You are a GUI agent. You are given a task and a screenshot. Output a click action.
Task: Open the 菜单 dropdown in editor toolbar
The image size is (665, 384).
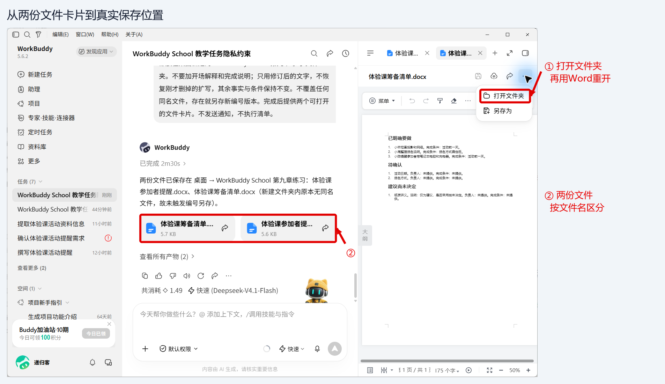click(x=382, y=101)
